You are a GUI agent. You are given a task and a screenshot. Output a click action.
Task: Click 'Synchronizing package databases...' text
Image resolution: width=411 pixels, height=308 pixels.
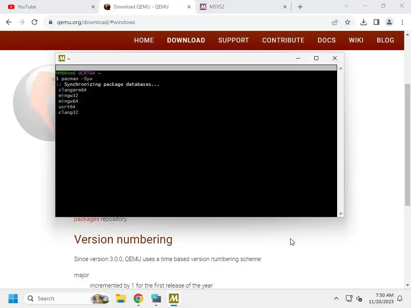click(x=112, y=84)
